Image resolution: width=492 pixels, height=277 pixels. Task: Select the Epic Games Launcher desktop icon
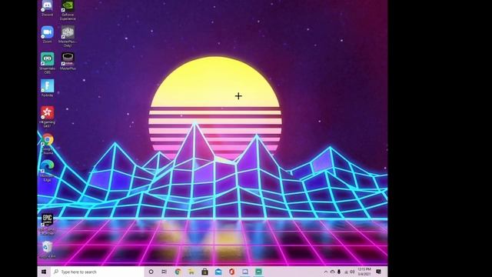tap(48, 224)
